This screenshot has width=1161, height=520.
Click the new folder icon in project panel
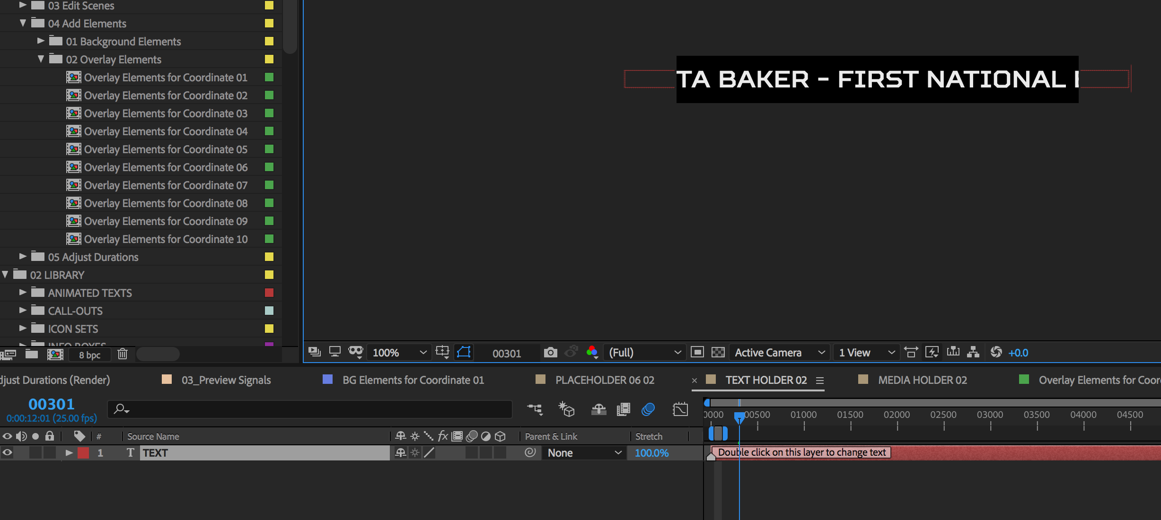click(x=32, y=354)
